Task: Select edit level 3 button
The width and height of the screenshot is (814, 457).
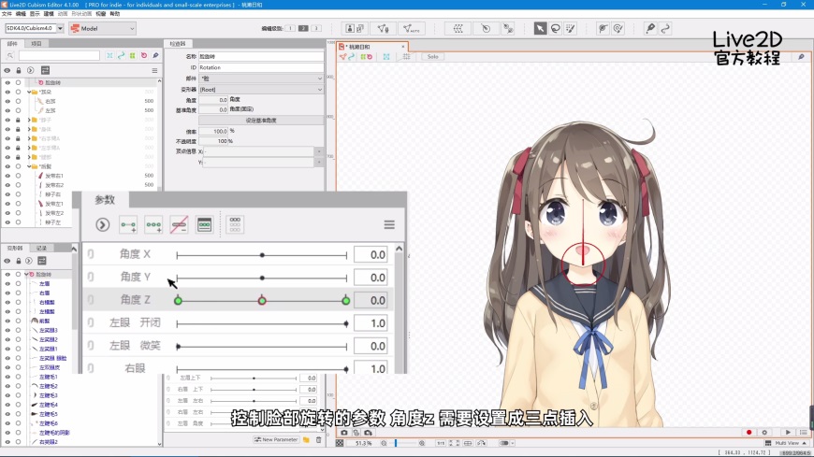Action: click(316, 28)
